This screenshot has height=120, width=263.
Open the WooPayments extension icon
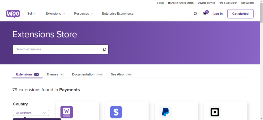(67, 112)
